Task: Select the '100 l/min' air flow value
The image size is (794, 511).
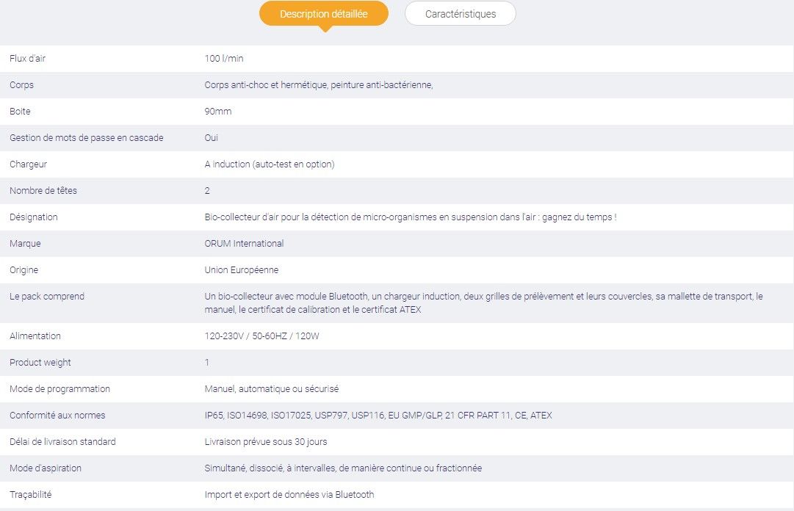Action: [x=223, y=59]
